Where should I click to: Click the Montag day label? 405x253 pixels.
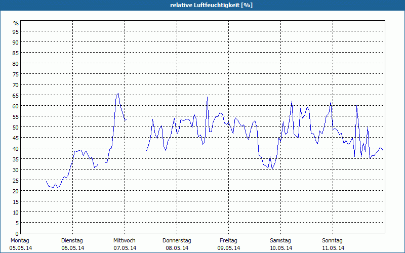19,240
